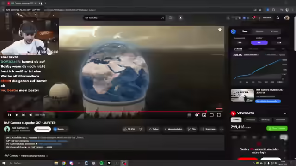
Task: Open the dotted grid icon in YouTube header
Action: pos(240,18)
